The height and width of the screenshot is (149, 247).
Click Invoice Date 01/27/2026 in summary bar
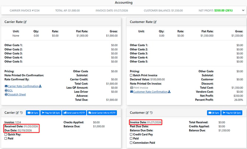[x=112, y=10]
